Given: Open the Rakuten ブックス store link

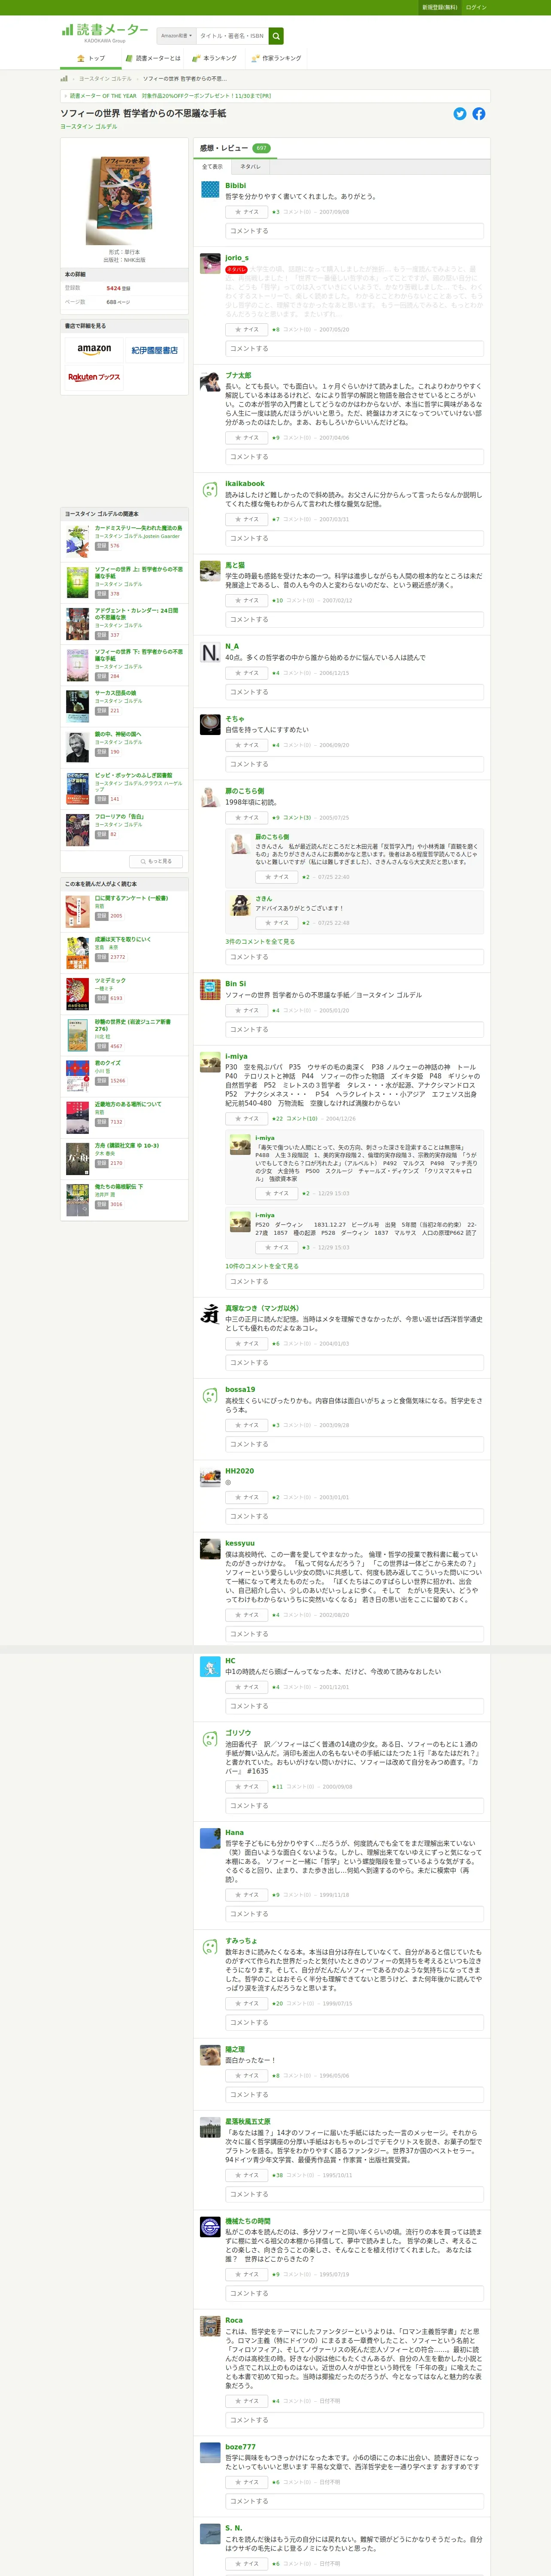Looking at the screenshot, I should click(94, 377).
